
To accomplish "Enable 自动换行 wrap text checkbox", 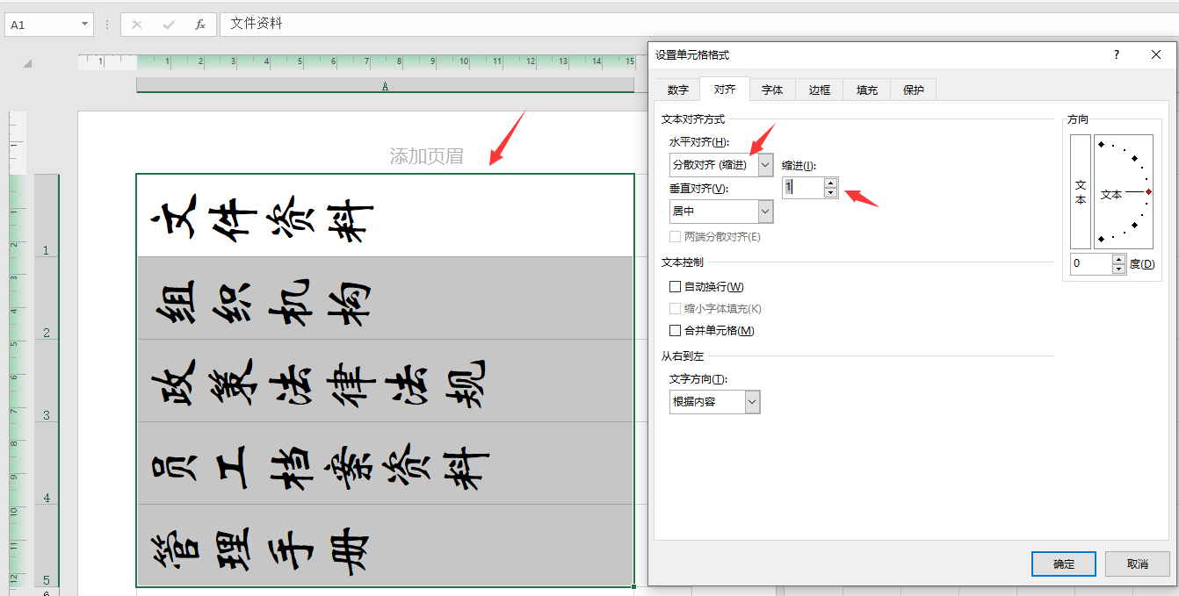I will click(x=675, y=287).
